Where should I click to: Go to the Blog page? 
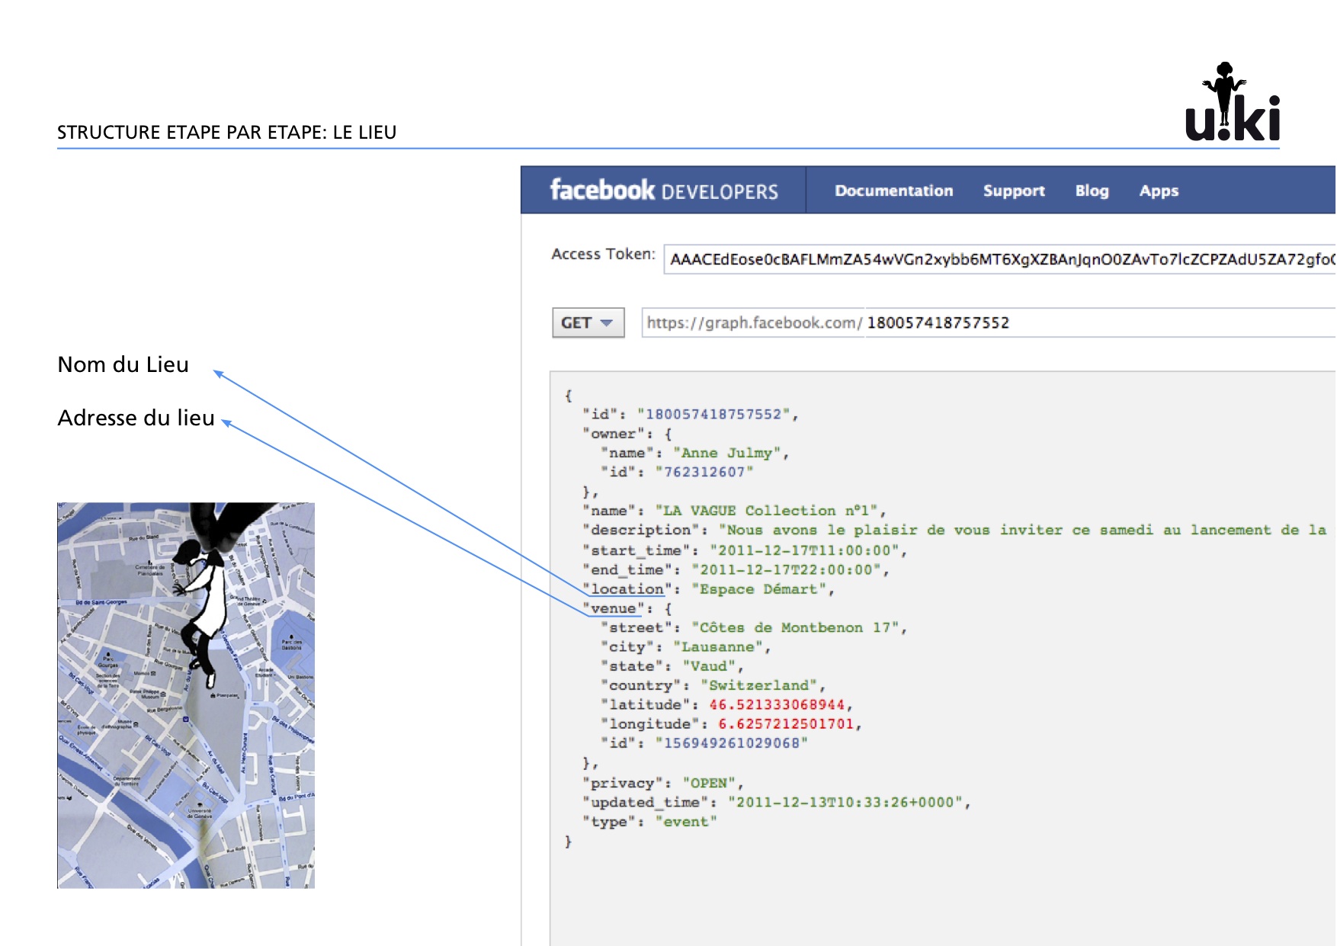pos(1092,191)
